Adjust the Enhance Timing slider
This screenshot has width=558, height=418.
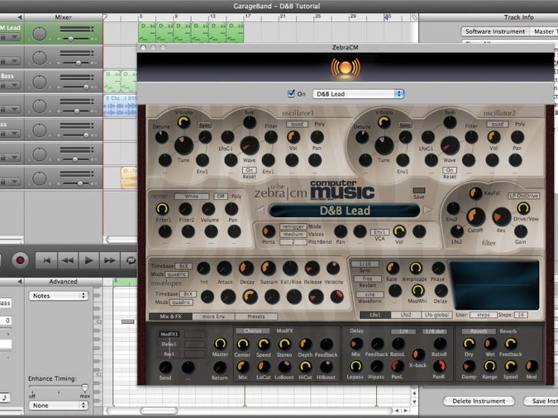(x=85, y=387)
